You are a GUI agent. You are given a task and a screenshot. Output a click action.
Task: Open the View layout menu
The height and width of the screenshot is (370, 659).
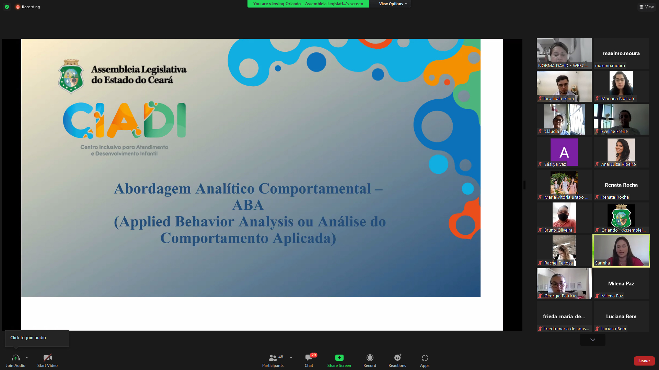[x=646, y=7]
